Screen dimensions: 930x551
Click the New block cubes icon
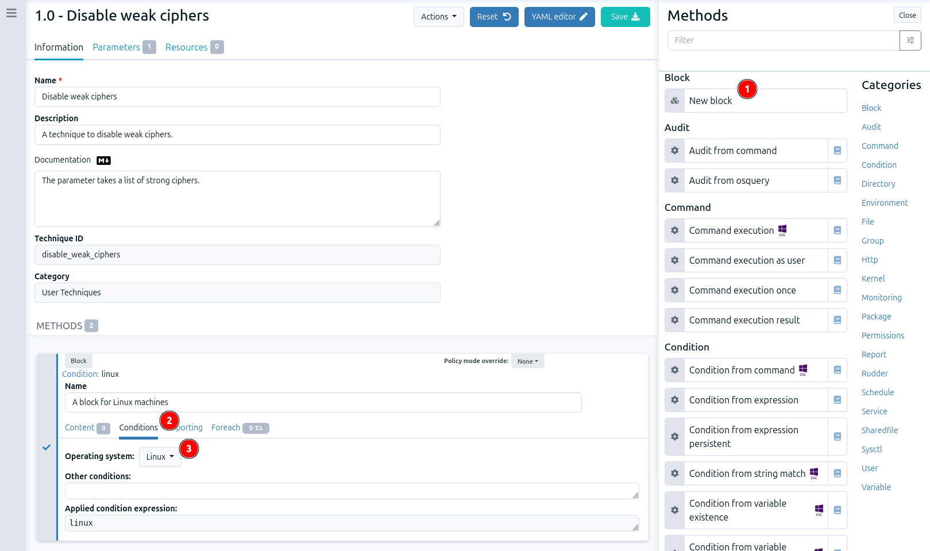coord(675,101)
